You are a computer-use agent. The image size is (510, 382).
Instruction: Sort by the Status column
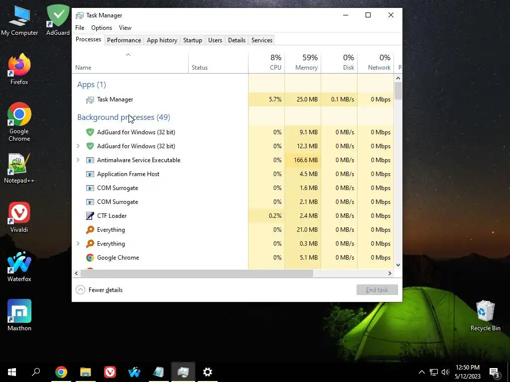218,62
